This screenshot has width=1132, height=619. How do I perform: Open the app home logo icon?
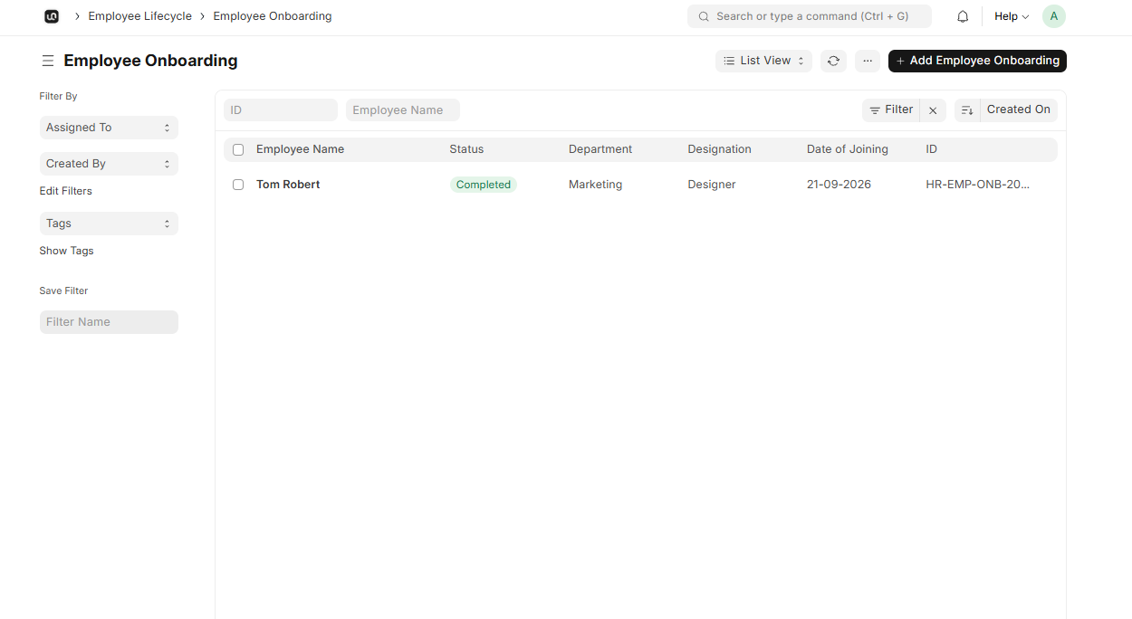pyautogui.click(x=52, y=16)
